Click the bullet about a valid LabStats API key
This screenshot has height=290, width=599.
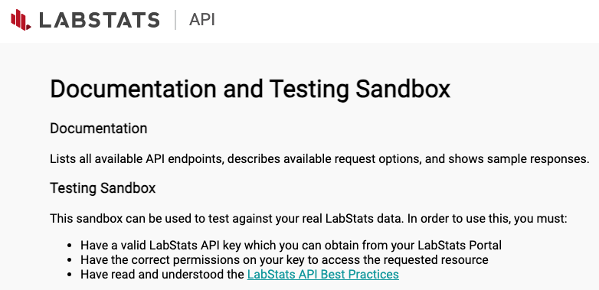(291, 245)
